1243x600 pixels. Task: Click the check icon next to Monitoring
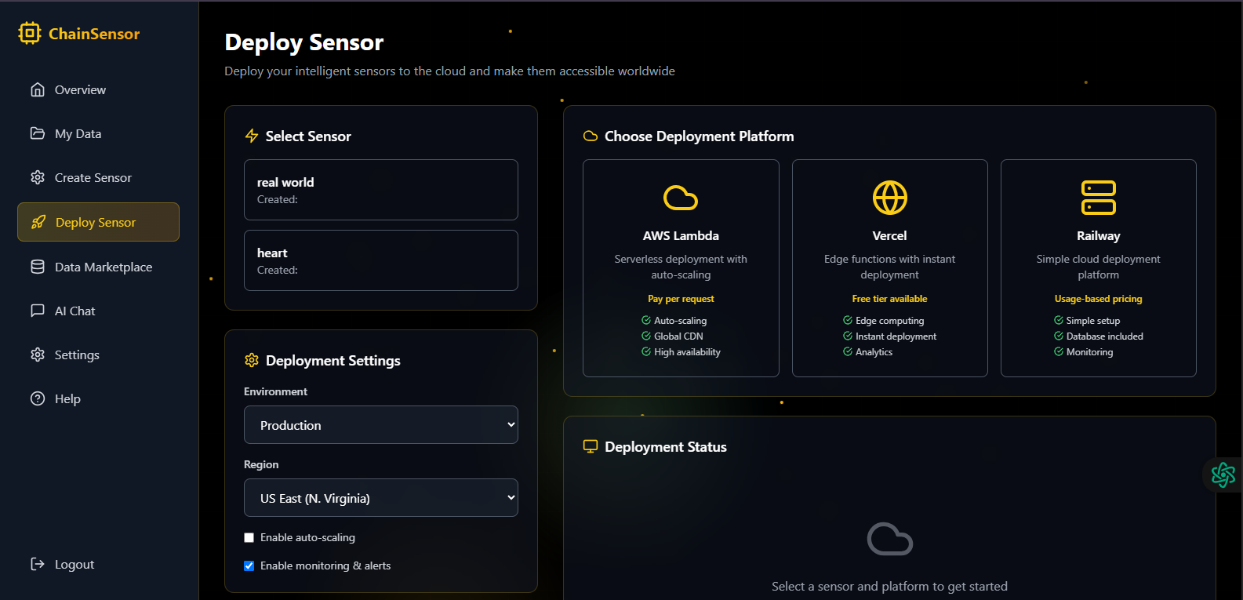tap(1059, 351)
